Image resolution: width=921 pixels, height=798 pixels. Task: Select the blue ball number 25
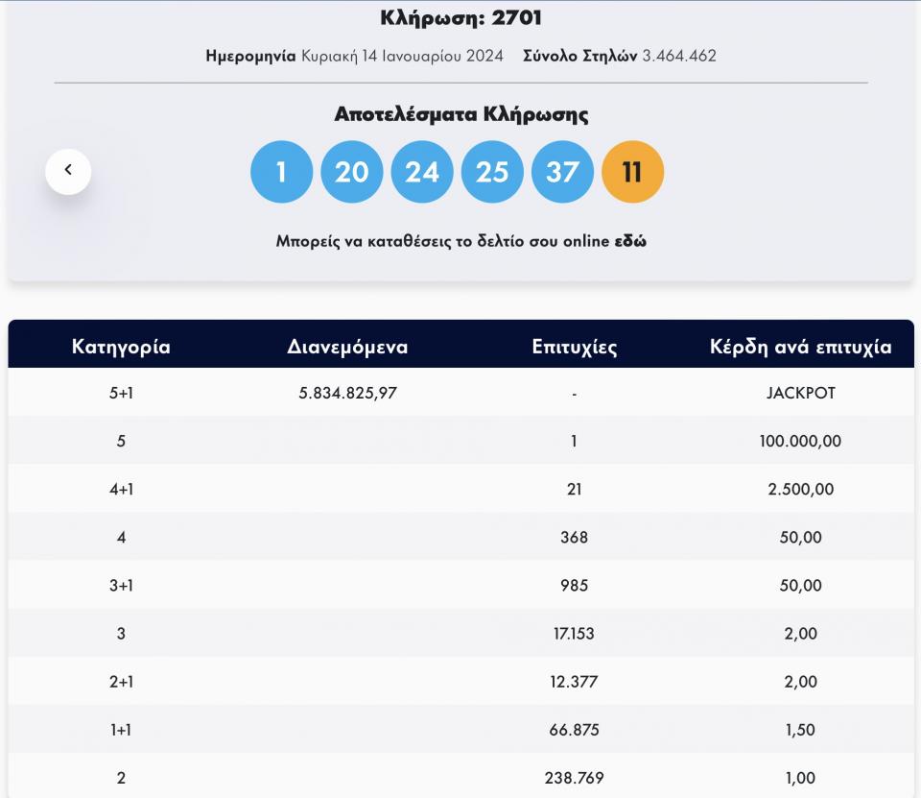coord(492,172)
